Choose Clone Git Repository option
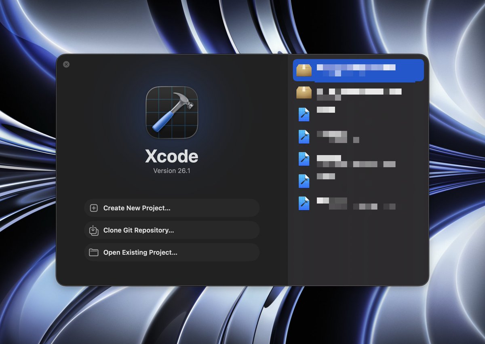Viewport: 485px width, 344px height. (x=172, y=230)
